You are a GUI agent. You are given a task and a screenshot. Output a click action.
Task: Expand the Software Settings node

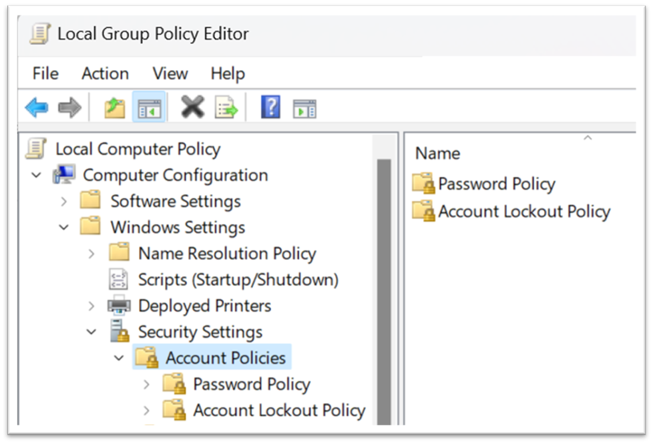63,201
